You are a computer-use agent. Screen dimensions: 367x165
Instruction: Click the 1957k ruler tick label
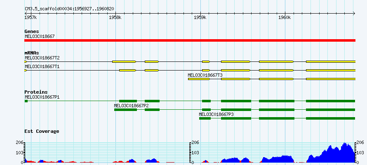(31, 18)
